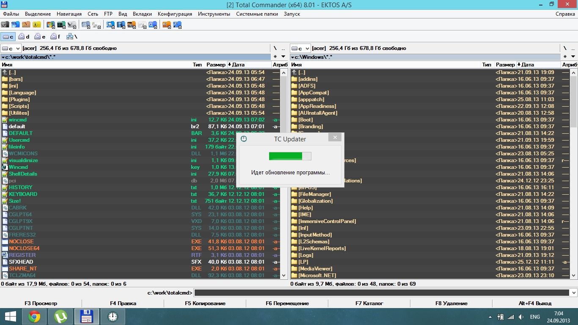Open the Инструменты menu
Image resolution: width=578 pixels, height=325 pixels.
(x=213, y=14)
